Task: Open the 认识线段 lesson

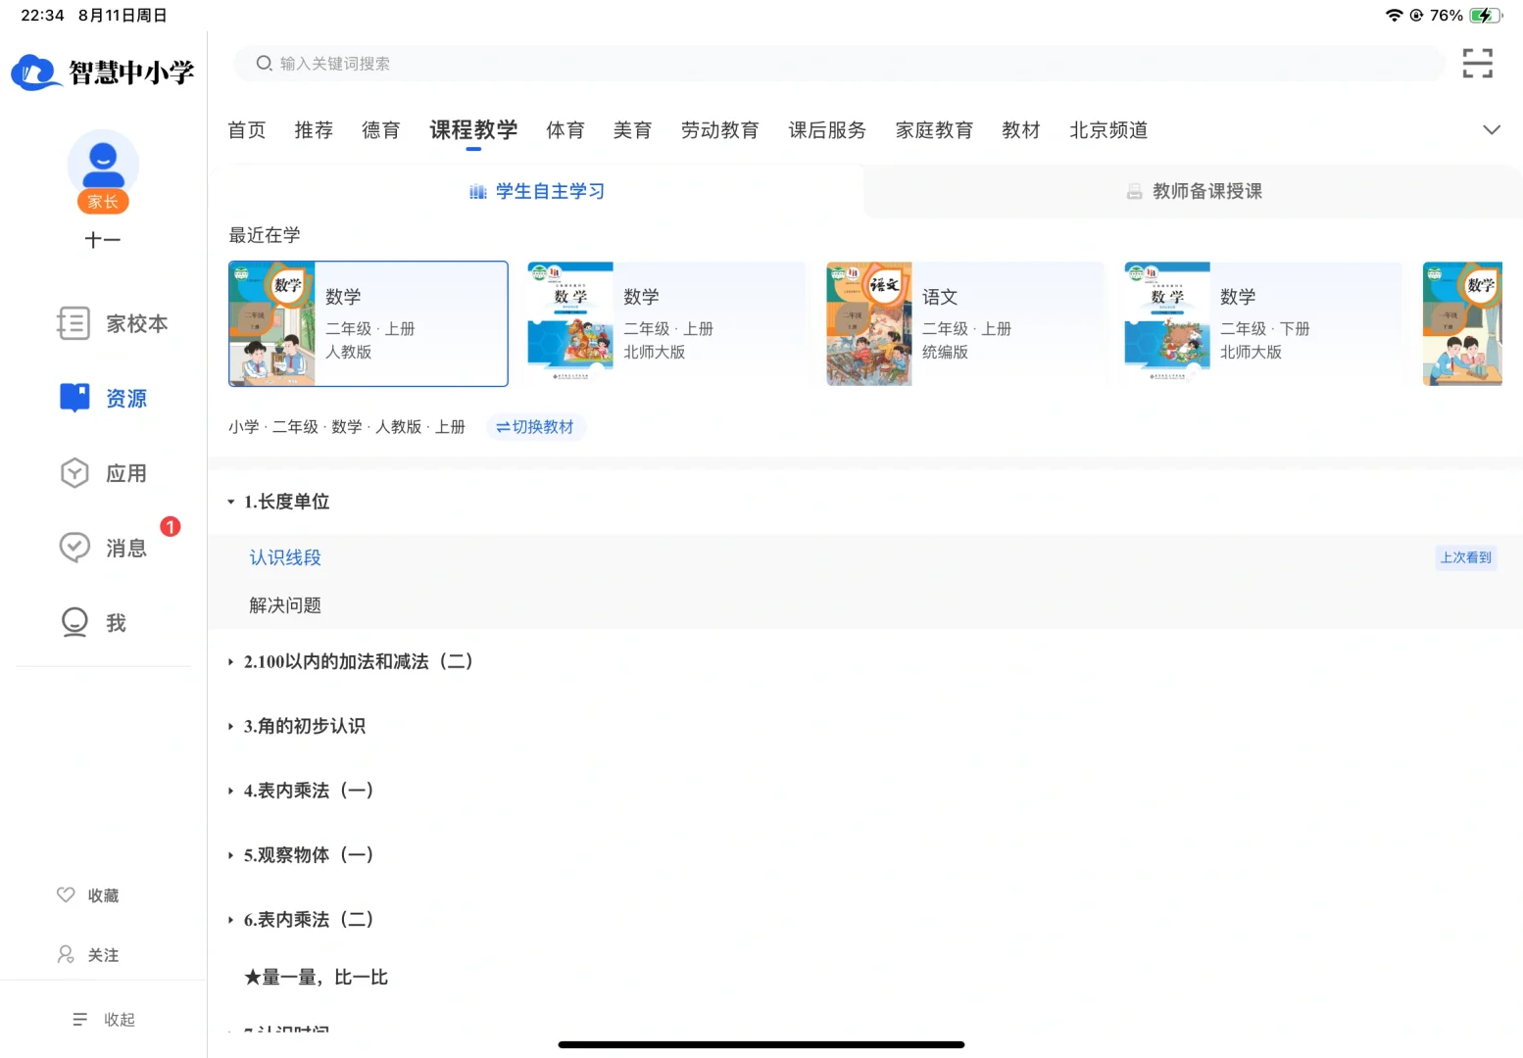Action: [x=285, y=556]
